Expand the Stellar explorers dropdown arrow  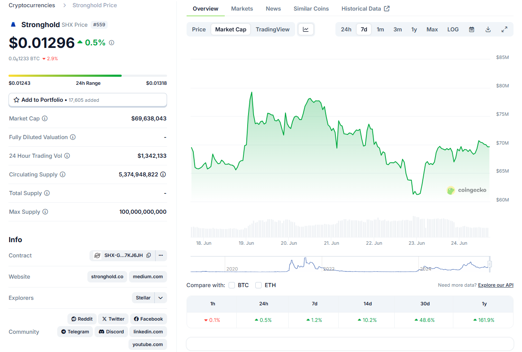[161, 298]
